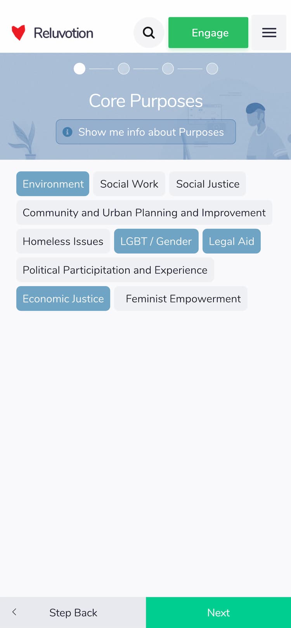Click the Reluvotion brand name
The image size is (291, 628).
pyautogui.click(x=64, y=33)
